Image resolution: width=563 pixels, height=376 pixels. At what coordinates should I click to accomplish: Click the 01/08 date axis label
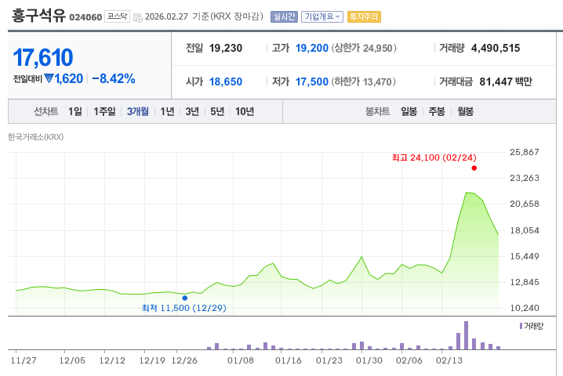tap(241, 360)
